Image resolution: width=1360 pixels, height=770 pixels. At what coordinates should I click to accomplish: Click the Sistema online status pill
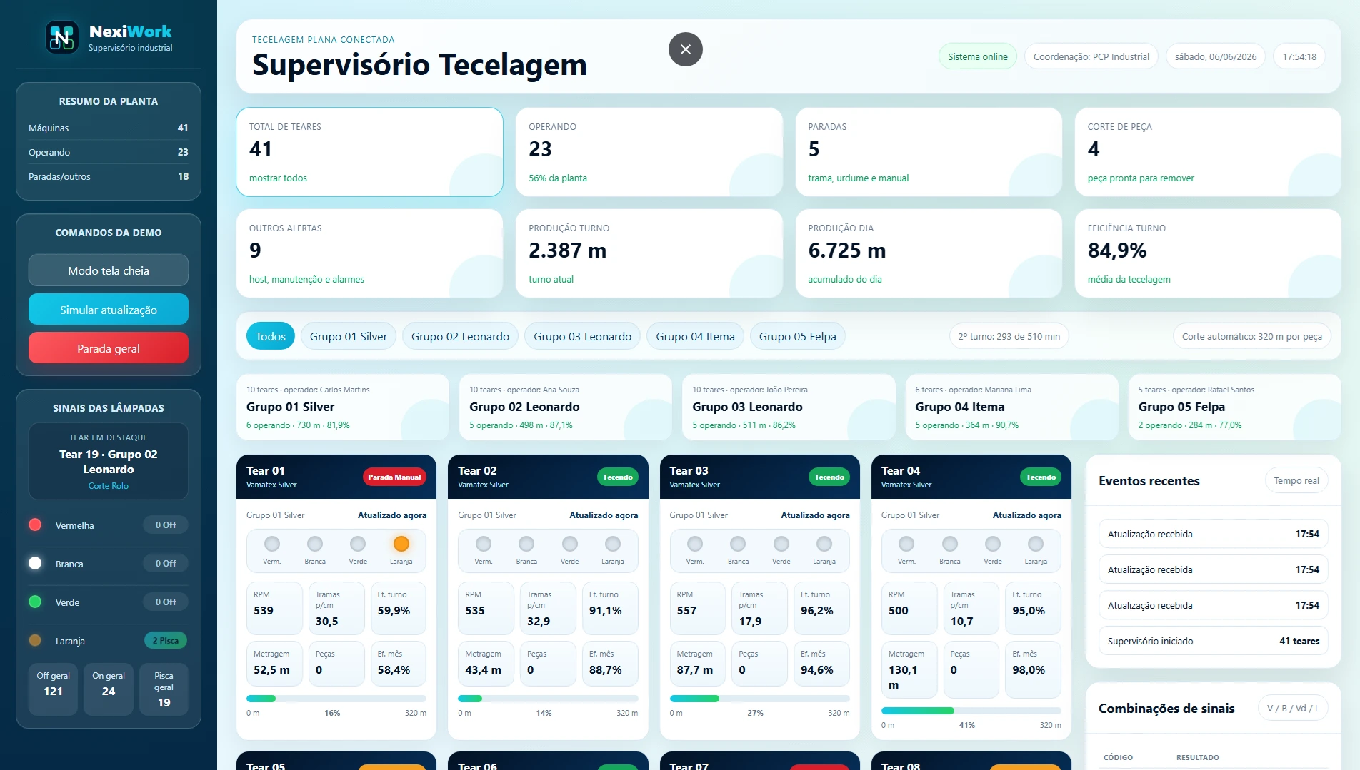(978, 56)
